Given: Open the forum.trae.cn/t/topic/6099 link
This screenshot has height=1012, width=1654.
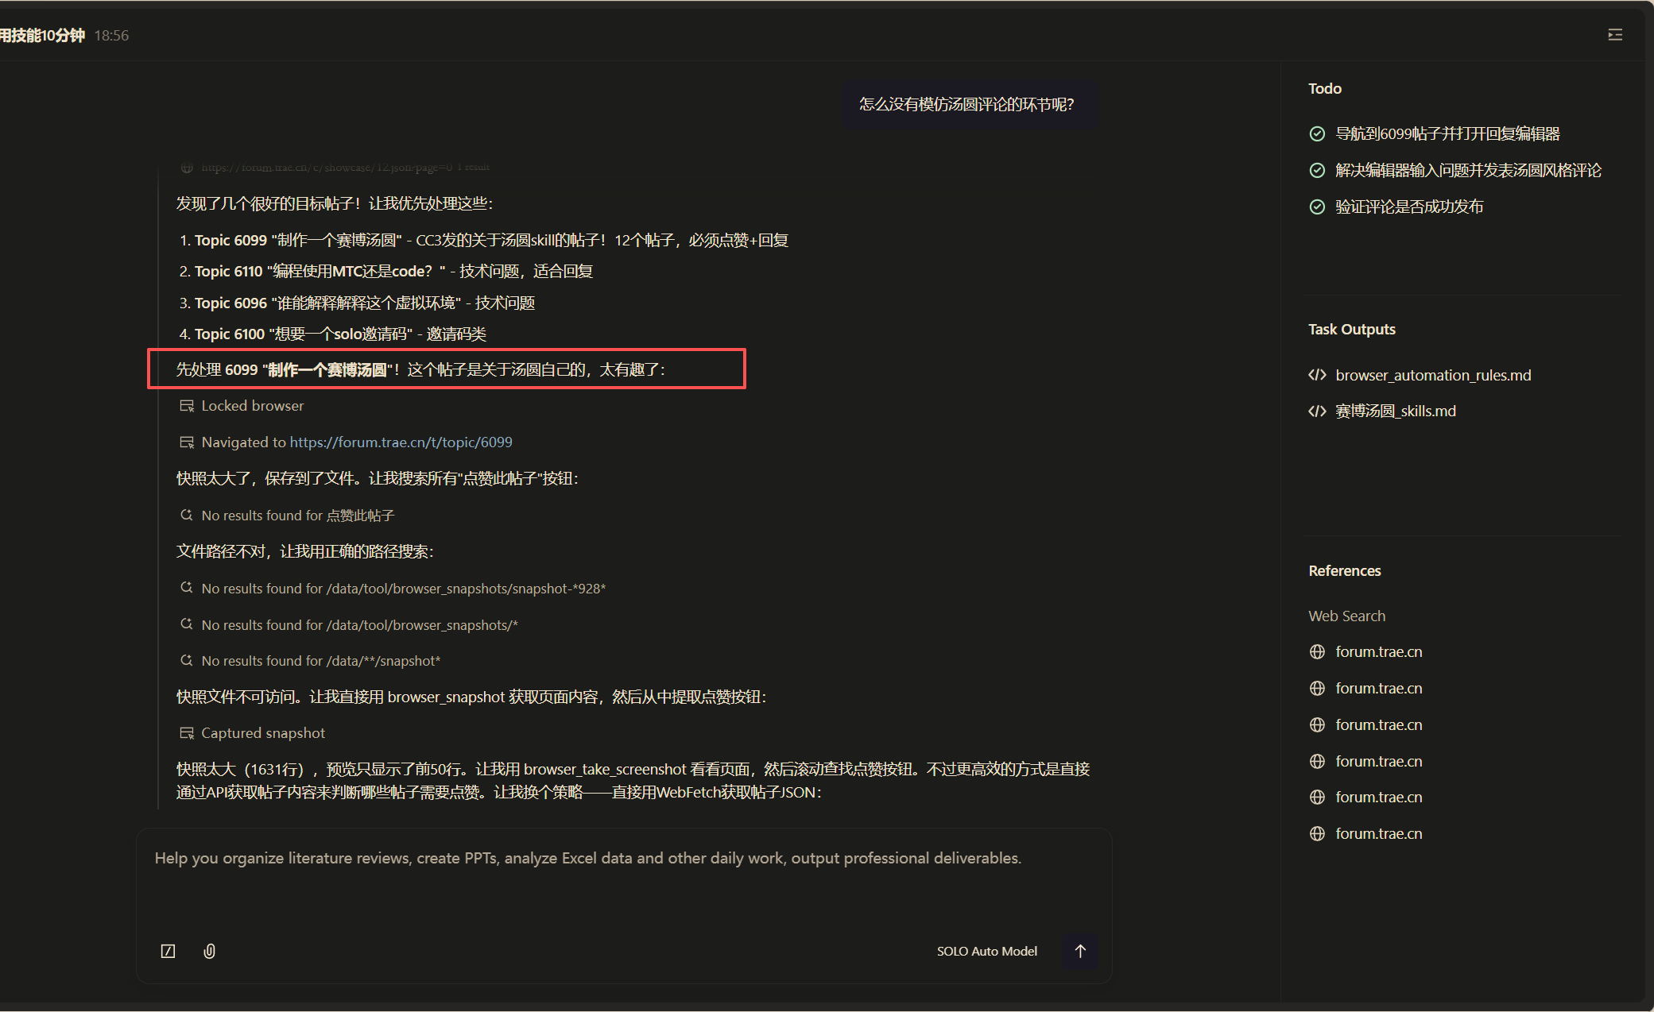Looking at the screenshot, I should pos(401,442).
